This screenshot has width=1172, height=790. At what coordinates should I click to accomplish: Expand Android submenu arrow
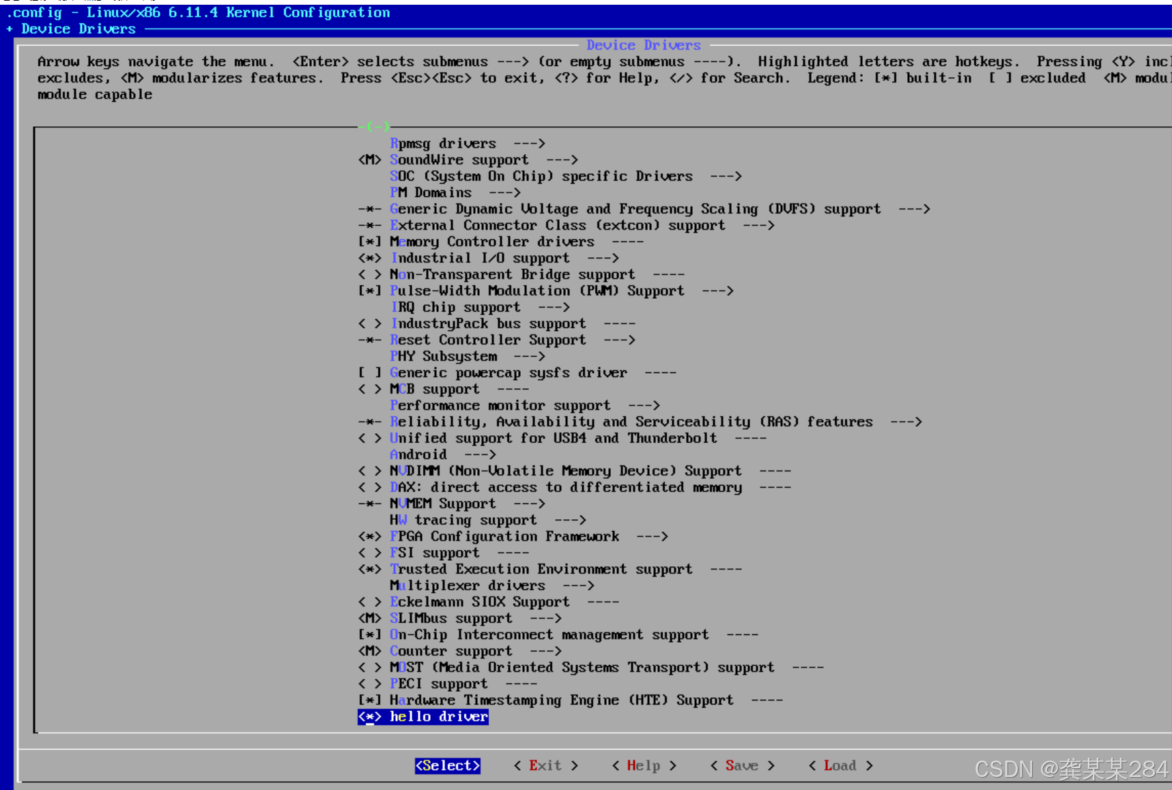(x=480, y=454)
